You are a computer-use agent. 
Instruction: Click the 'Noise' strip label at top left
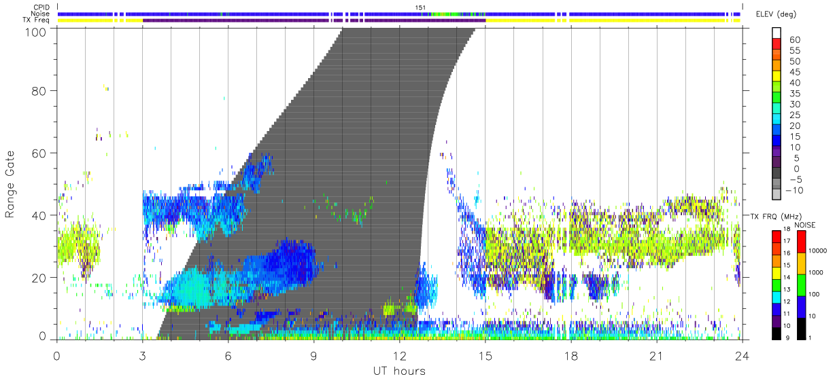(x=41, y=14)
